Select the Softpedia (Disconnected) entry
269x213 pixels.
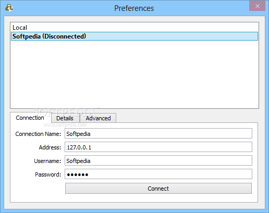click(134, 36)
